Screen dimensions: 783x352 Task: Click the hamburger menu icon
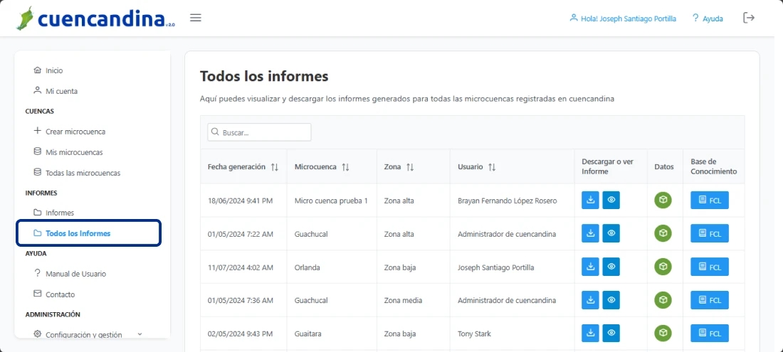click(x=196, y=18)
